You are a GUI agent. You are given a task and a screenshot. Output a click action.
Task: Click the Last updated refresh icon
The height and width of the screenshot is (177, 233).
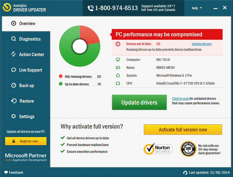[185, 173]
